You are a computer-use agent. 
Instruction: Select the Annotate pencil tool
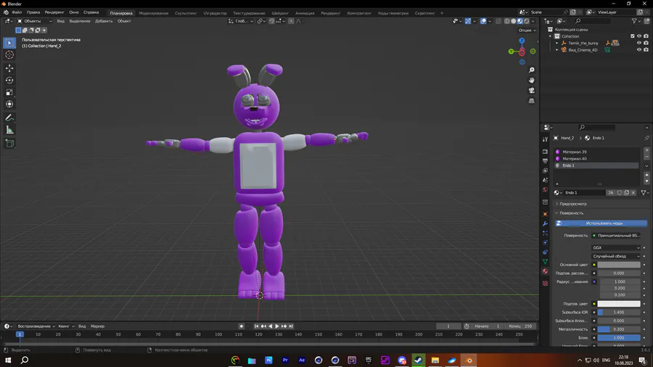click(9, 117)
